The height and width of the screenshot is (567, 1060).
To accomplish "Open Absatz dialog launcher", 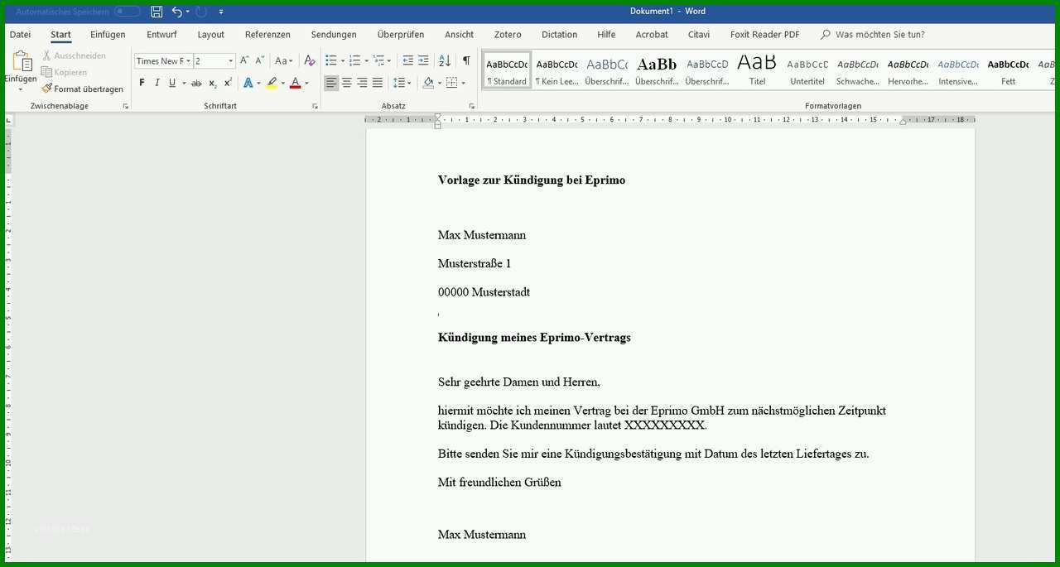I will point(472,106).
